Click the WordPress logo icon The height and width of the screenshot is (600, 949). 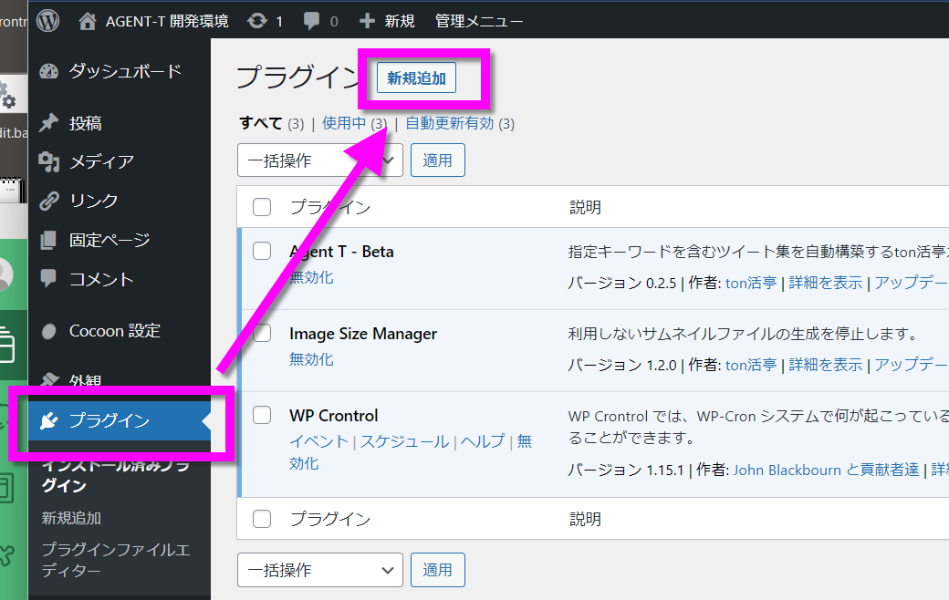[47, 20]
